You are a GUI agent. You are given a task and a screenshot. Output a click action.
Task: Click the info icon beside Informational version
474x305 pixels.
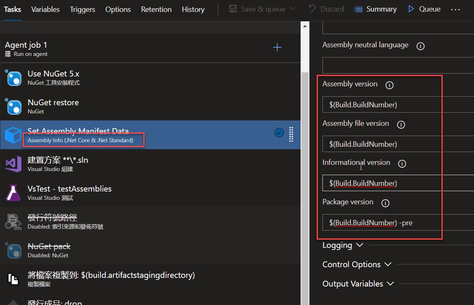tap(402, 164)
